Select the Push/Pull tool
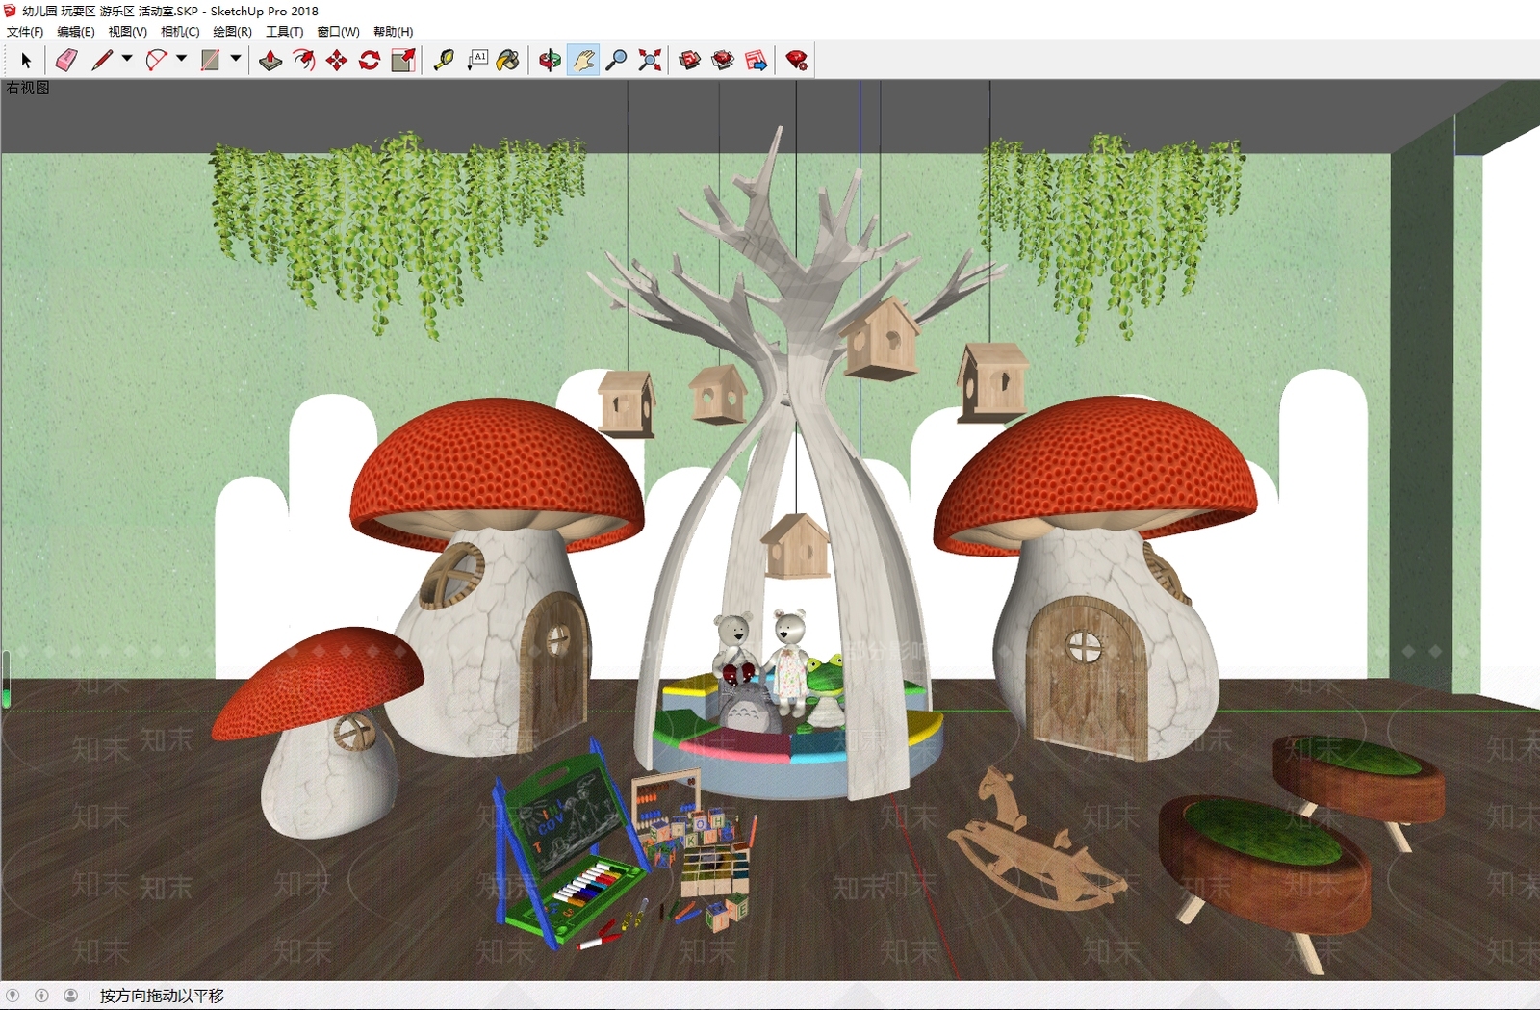Screen dimensions: 1540x1010 (270, 61)
